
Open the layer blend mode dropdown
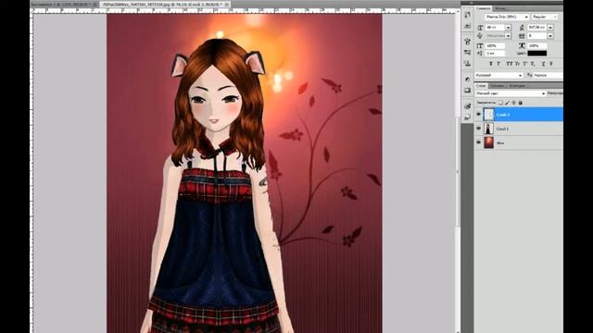[x=511, y=93]
